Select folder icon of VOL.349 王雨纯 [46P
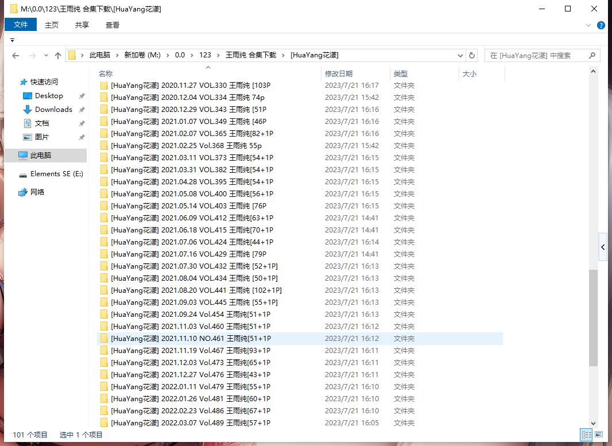Image resolution: width=612 pixels, height=446 pixels. pyautogui.click(x=104, y=122)
